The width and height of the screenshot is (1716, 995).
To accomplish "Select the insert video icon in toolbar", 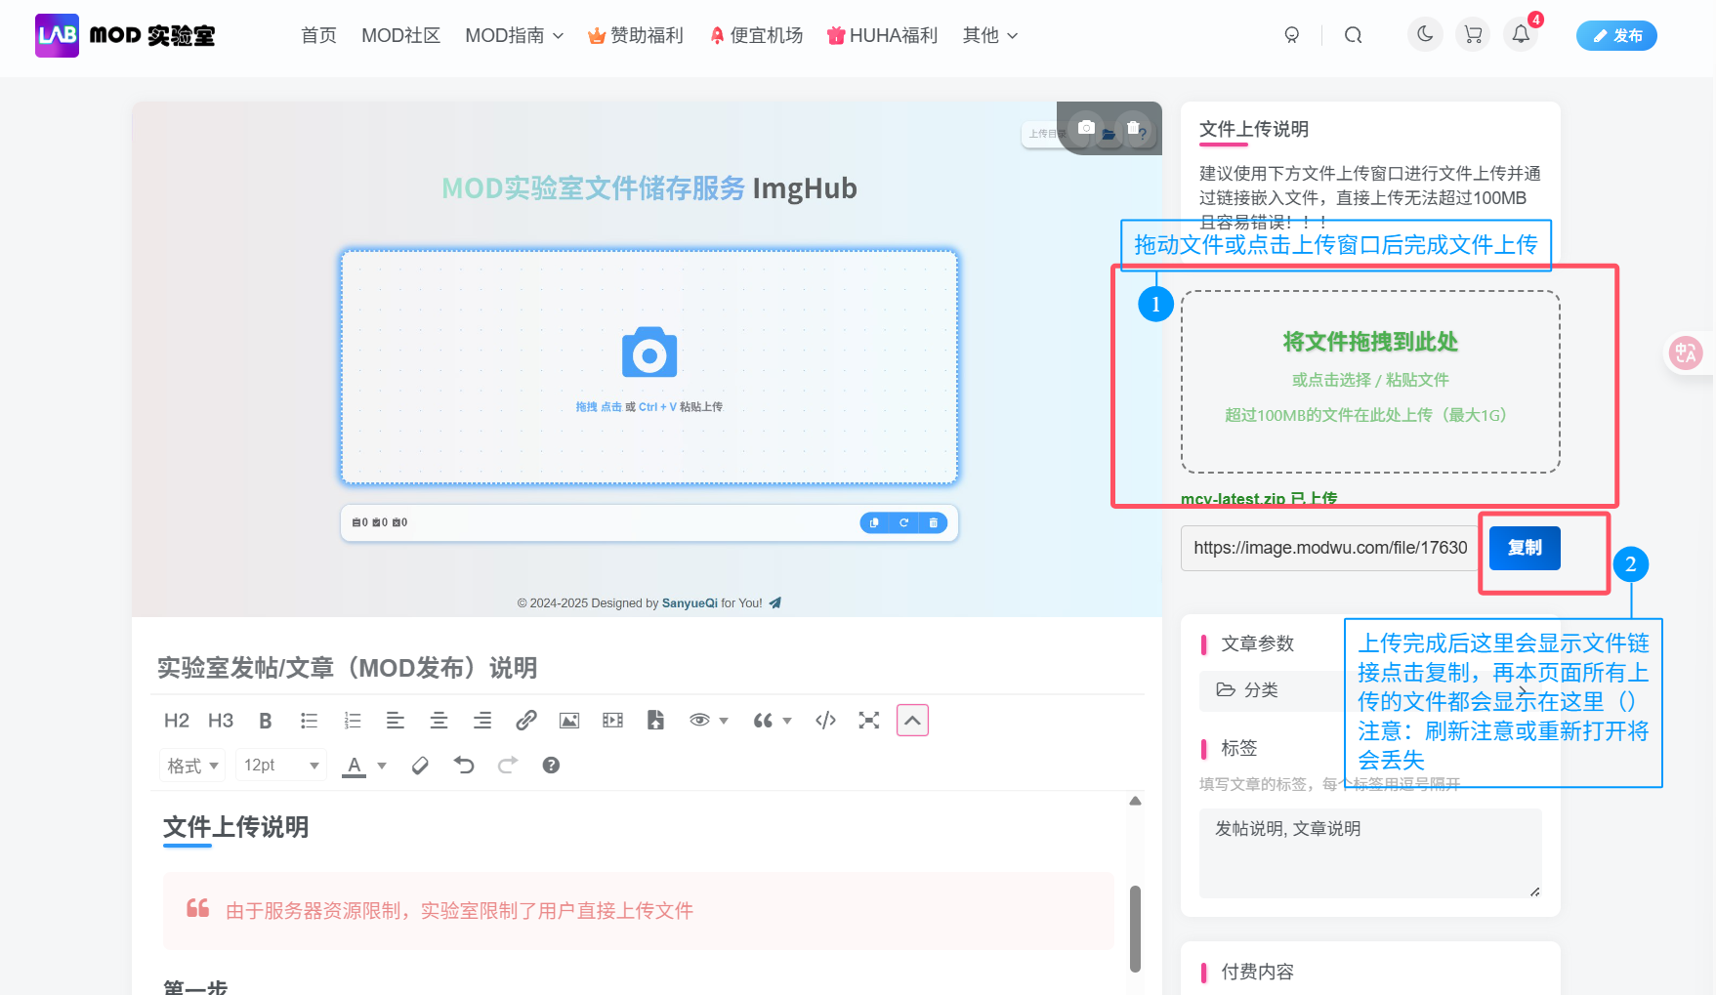I will click(611, 720).
